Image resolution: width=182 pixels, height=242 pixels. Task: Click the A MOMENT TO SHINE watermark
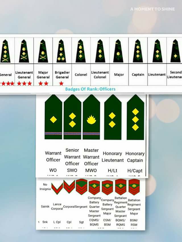[153, 9]
